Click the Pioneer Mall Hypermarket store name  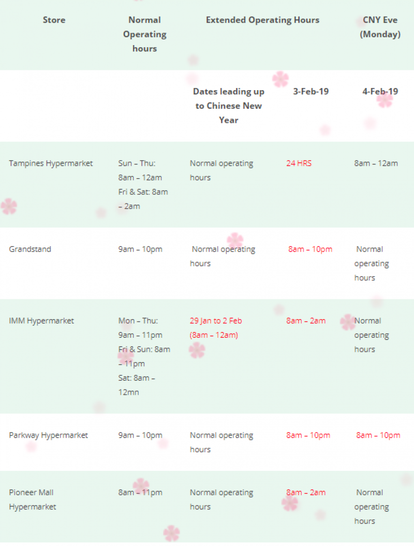(x=32, y=499)
